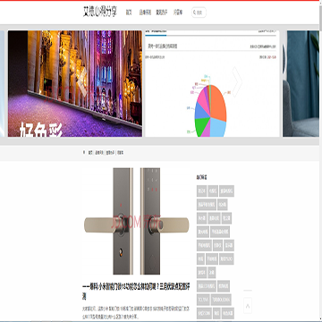Select the first tag in the tag cloud
Image resolution: width=322 pixels, height=322 pixels.
point(202,191)
